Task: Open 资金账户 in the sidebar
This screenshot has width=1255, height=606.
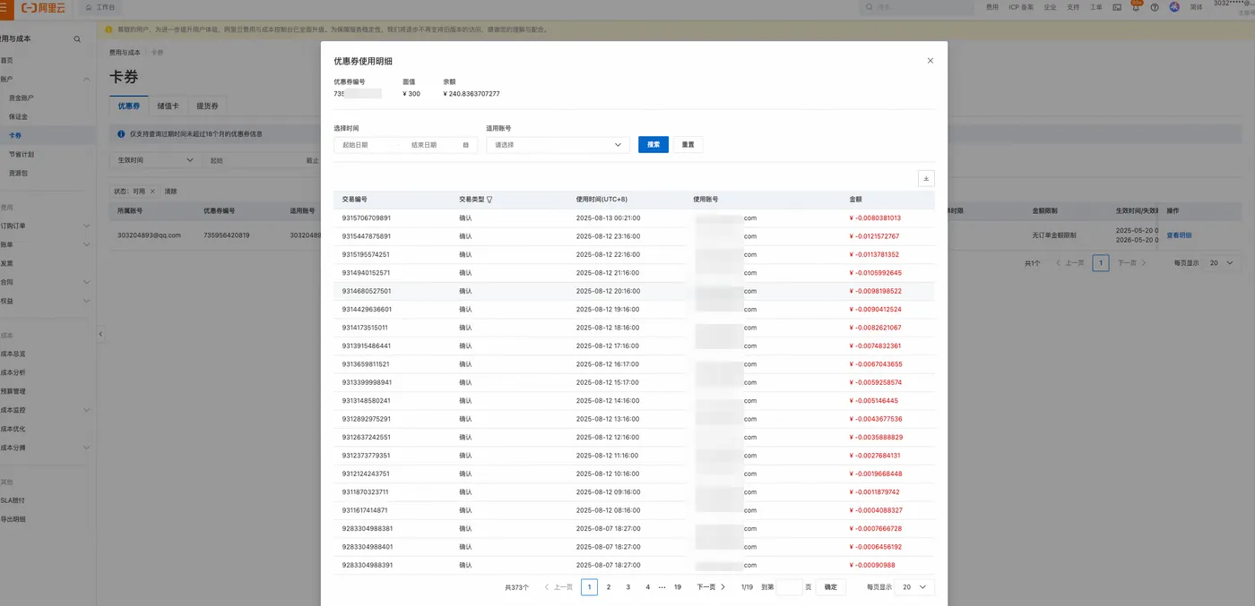Action: 22,98
